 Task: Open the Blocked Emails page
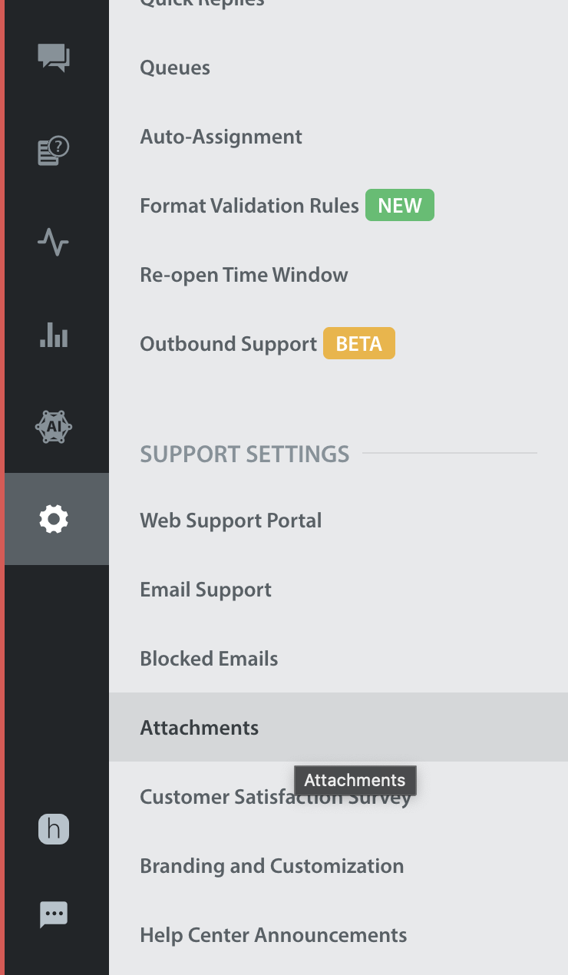pos(209,659)
